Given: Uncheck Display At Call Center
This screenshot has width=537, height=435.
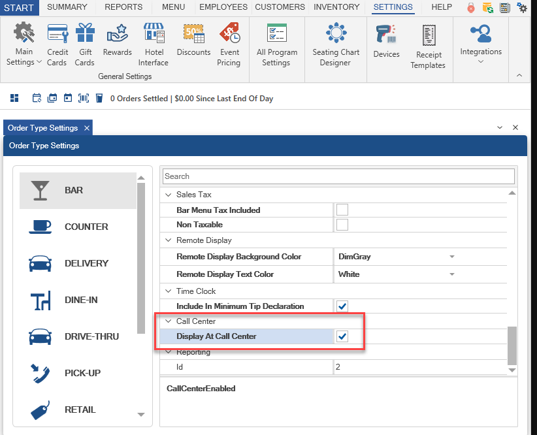Looking at the screenshot, I should pos(342,336).
